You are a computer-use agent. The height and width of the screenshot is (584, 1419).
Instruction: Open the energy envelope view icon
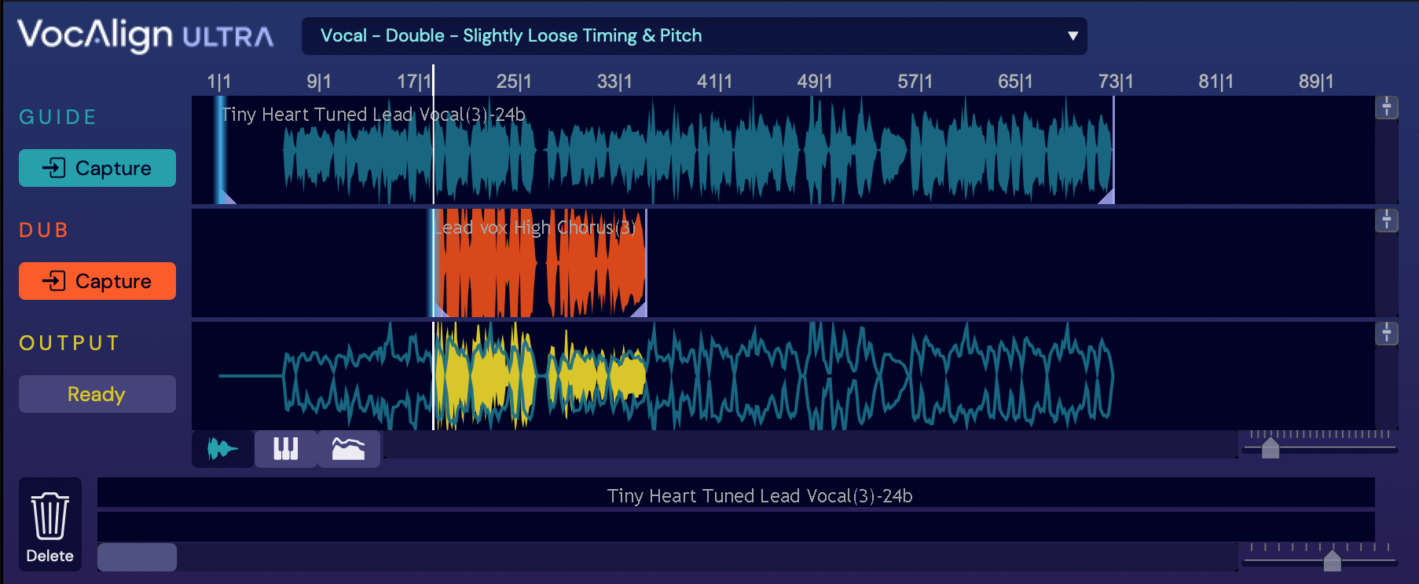(348, 449)
